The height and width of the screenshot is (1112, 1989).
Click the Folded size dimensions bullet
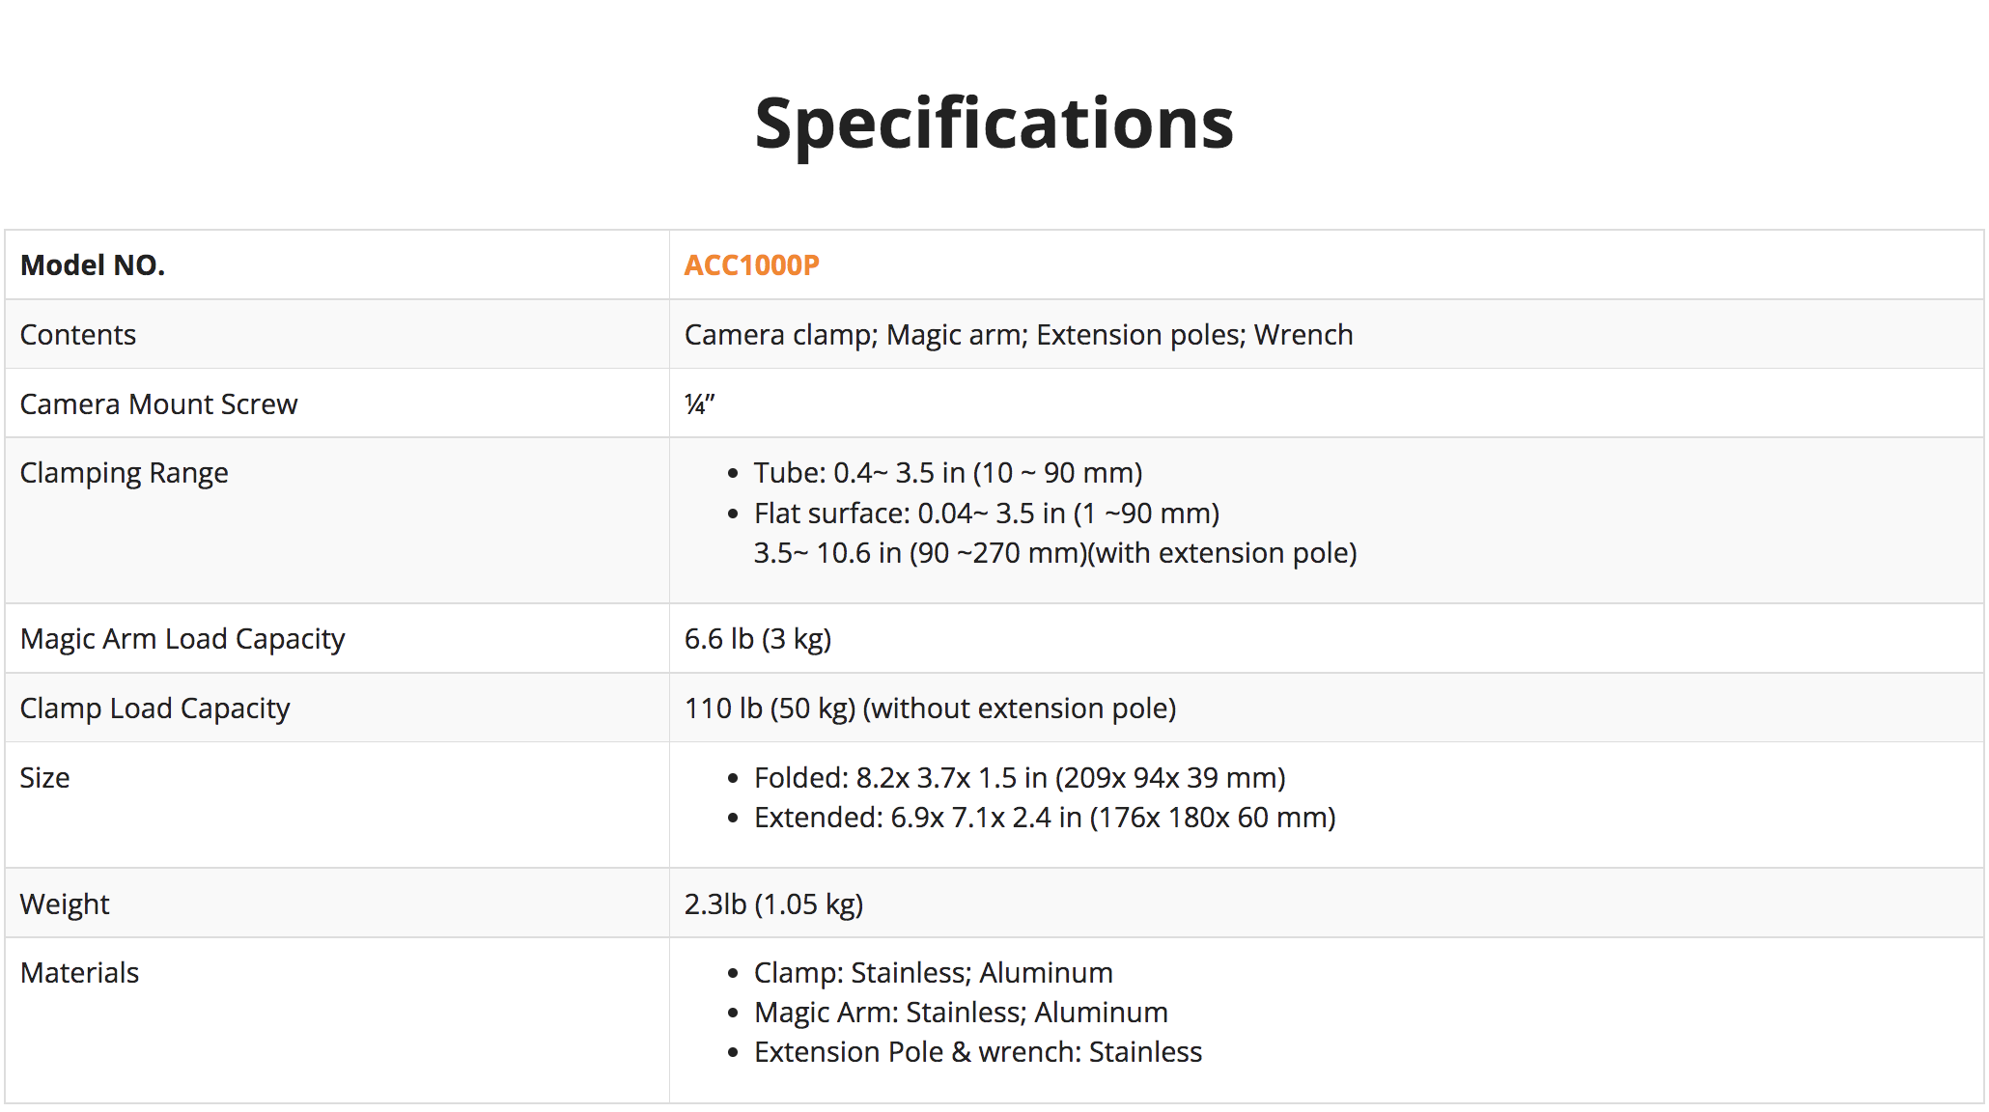[1019, 778]
